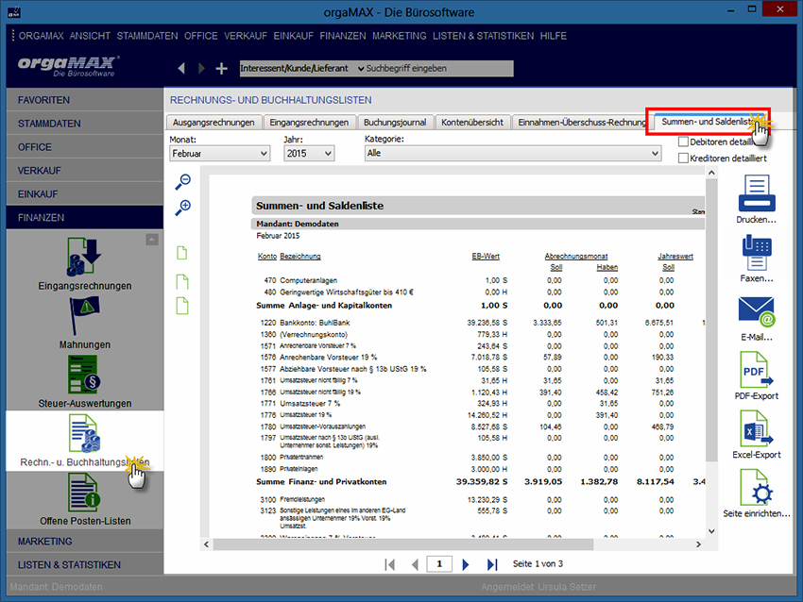Open Seite einrichten page setup

click(x=757, y=488)
